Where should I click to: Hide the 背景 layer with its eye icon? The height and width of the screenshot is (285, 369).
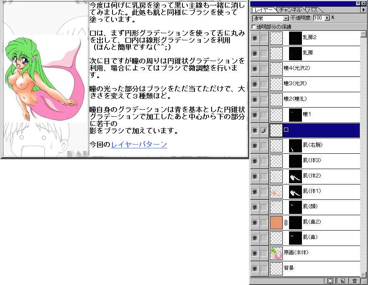(x=255, y=269)
